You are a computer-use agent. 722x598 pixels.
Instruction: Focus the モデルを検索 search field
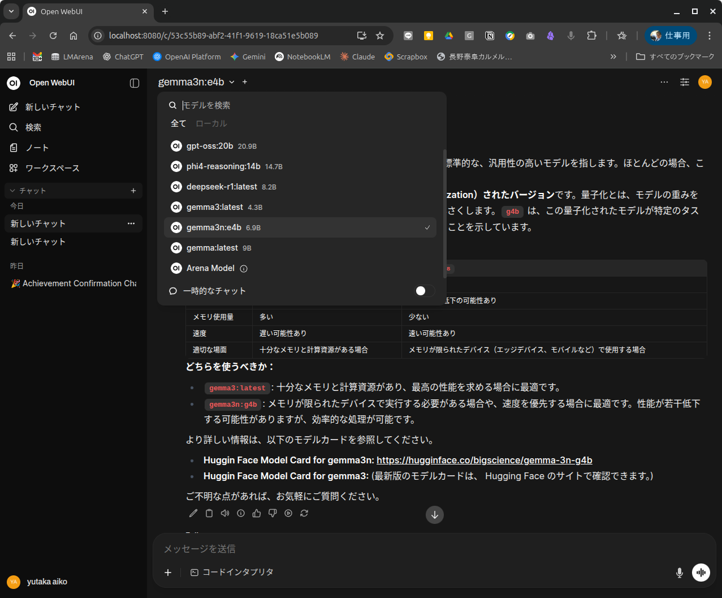(237, 105)
